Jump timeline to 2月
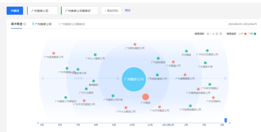This screenshot has width=261, height=132. [186, 125]
